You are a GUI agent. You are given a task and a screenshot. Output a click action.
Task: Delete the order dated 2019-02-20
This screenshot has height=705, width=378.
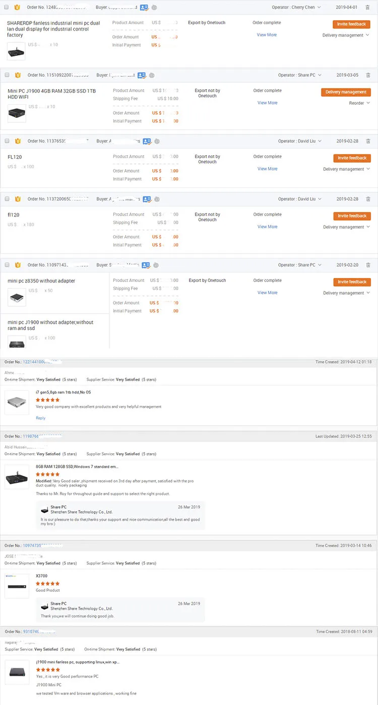[x=368, y=265]
